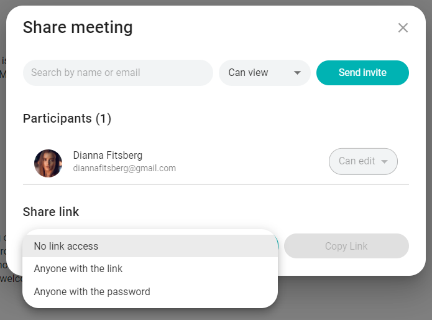This screenshot has height=320, width=432.
Task: Click the Participants (1) heading
Action: [x=67, y=118]
